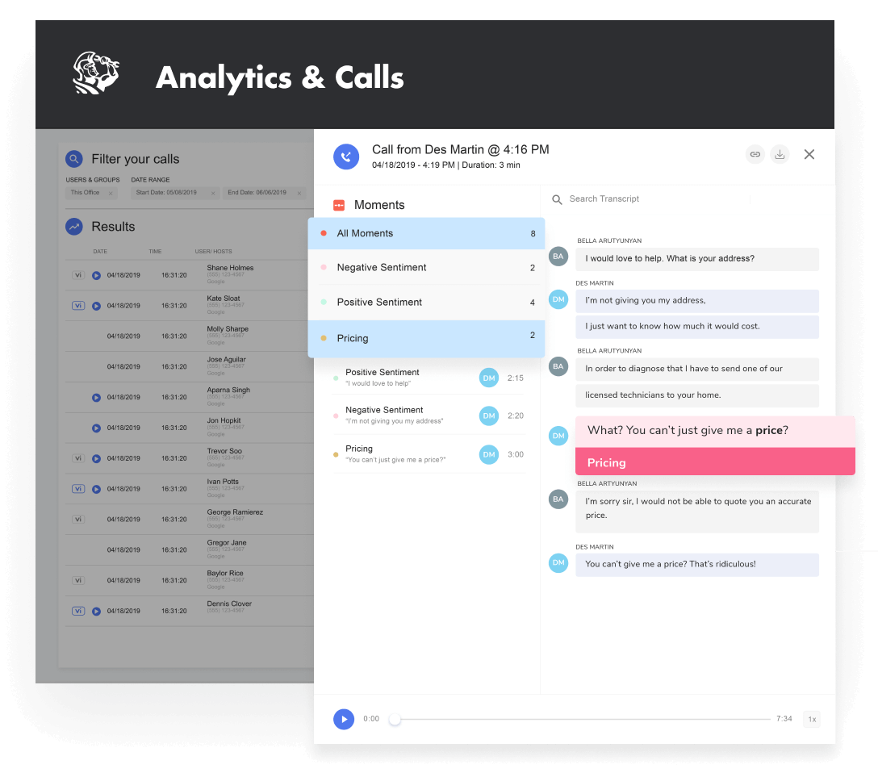Open the 1x playback speed control
The image size is (878, 777).
pyautogui.click(x=812, y=719)
